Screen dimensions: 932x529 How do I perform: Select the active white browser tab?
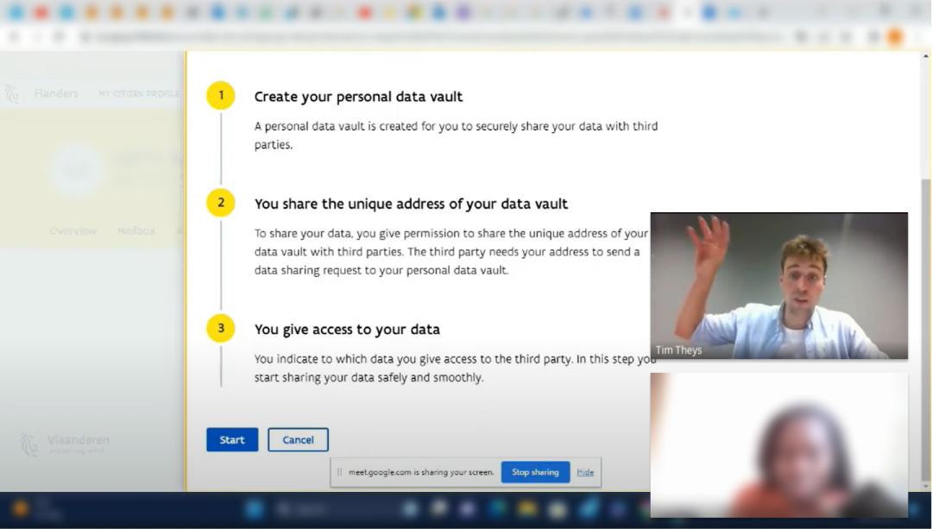tap(687, 12)
